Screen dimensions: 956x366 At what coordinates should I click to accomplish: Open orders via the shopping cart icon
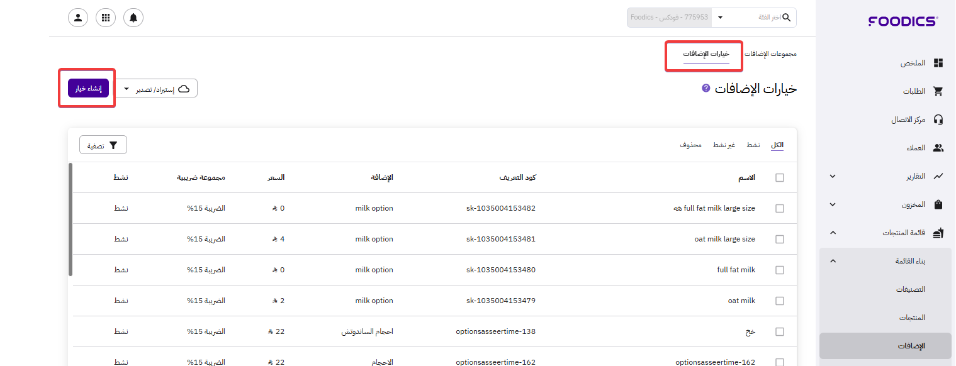tap(938, 91)
